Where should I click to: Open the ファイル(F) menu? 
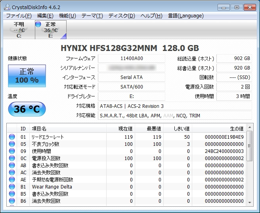click(x=19, y=16)
